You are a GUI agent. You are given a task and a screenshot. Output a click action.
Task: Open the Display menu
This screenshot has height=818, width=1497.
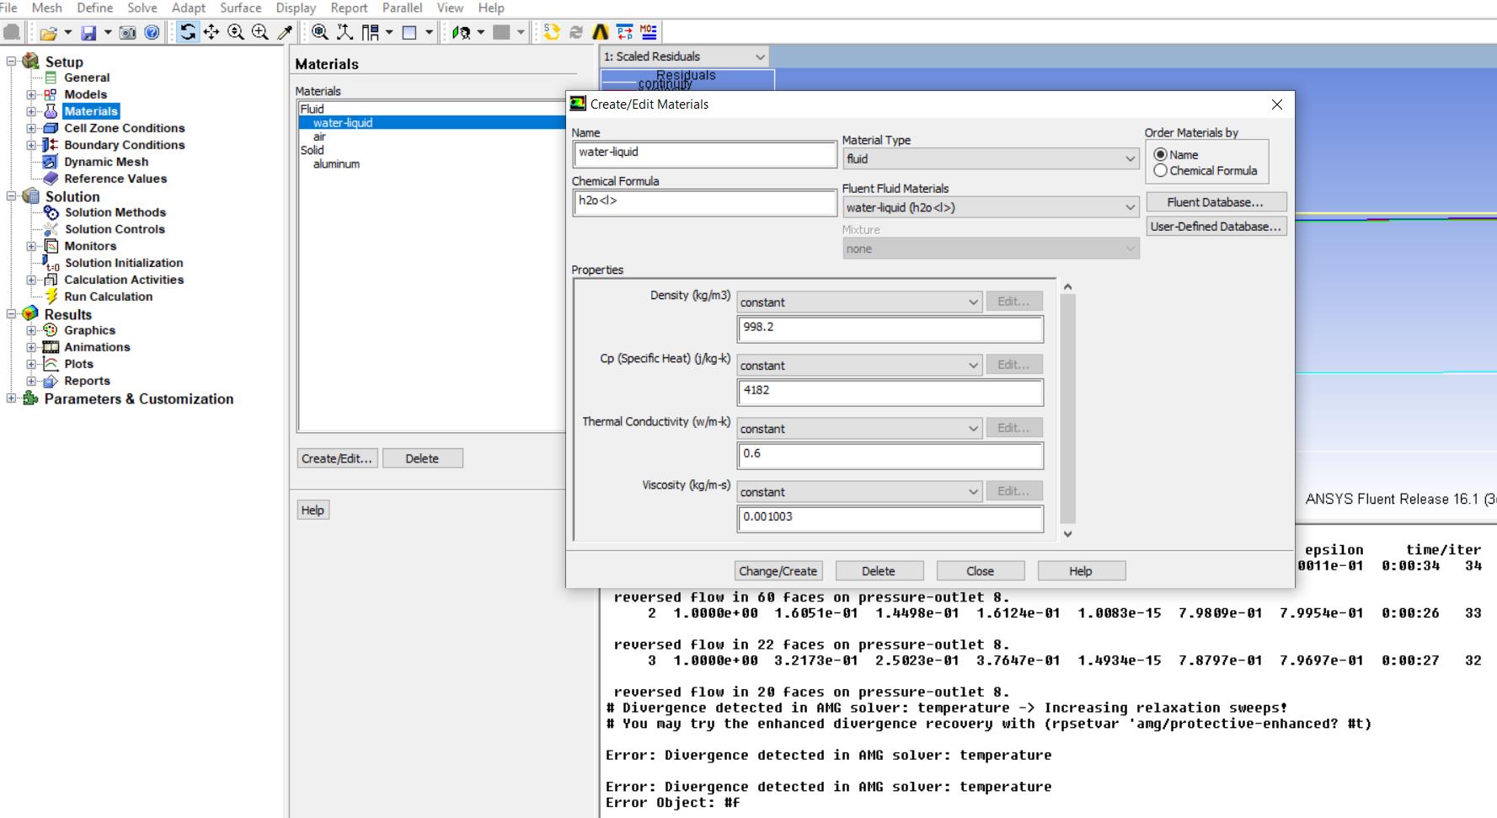pos(296,8)
